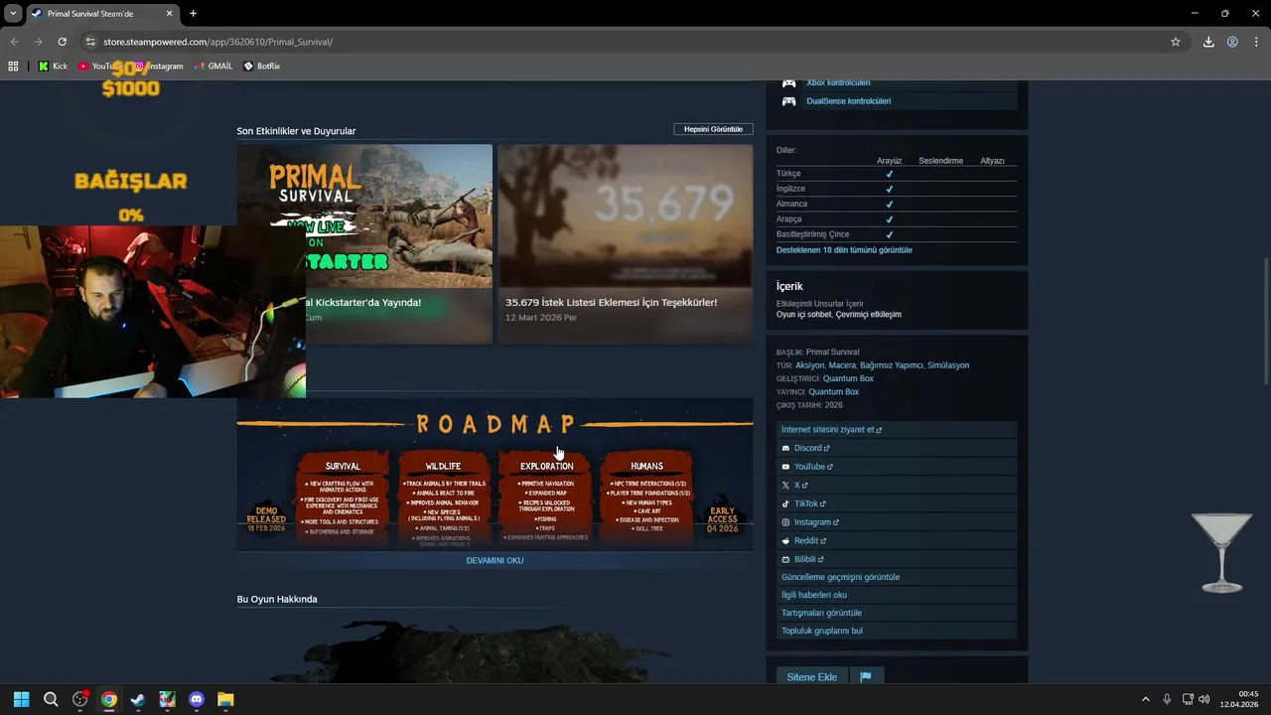The height and width of the screenshot is (715, 1271).
Task: Click the ROADMAP image
Action: 494,475
